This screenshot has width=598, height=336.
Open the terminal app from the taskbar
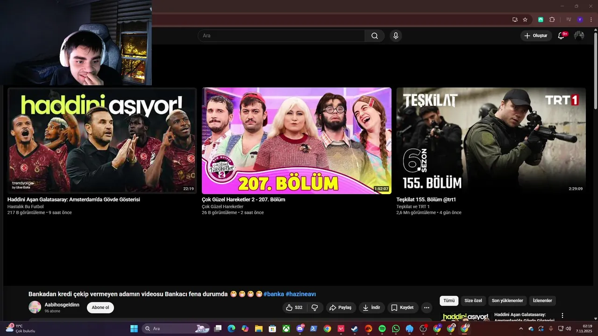point(313,329)
